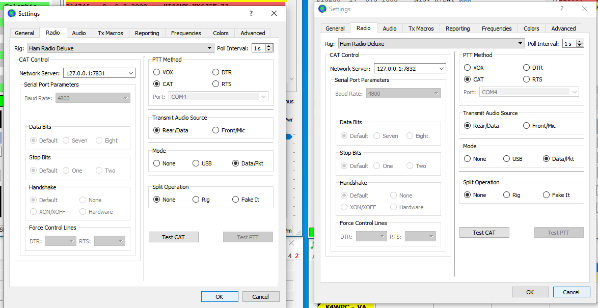Set Mode to USB in right Settings window
The height and width of the screenshot is (308, 598).
(x=512, y=159)
